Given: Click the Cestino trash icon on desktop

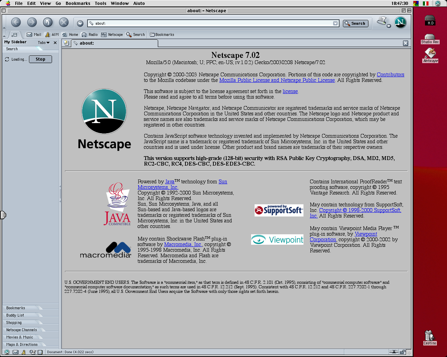Looking at the screenshot, I should [430, 337].
